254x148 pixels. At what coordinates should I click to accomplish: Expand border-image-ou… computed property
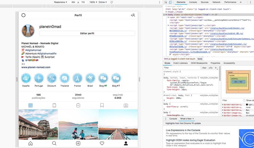(223, 113)
